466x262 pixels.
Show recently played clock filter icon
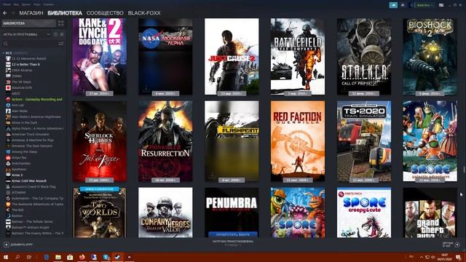(55, 34)
